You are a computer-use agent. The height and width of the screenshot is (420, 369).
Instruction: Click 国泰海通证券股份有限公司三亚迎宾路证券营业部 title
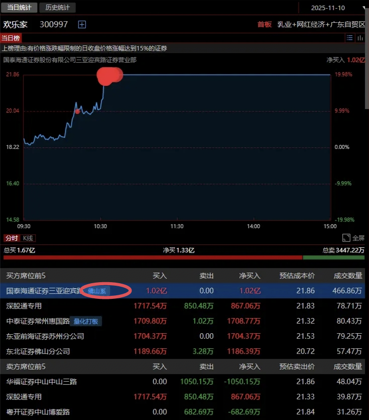click(x=70, y=60)
